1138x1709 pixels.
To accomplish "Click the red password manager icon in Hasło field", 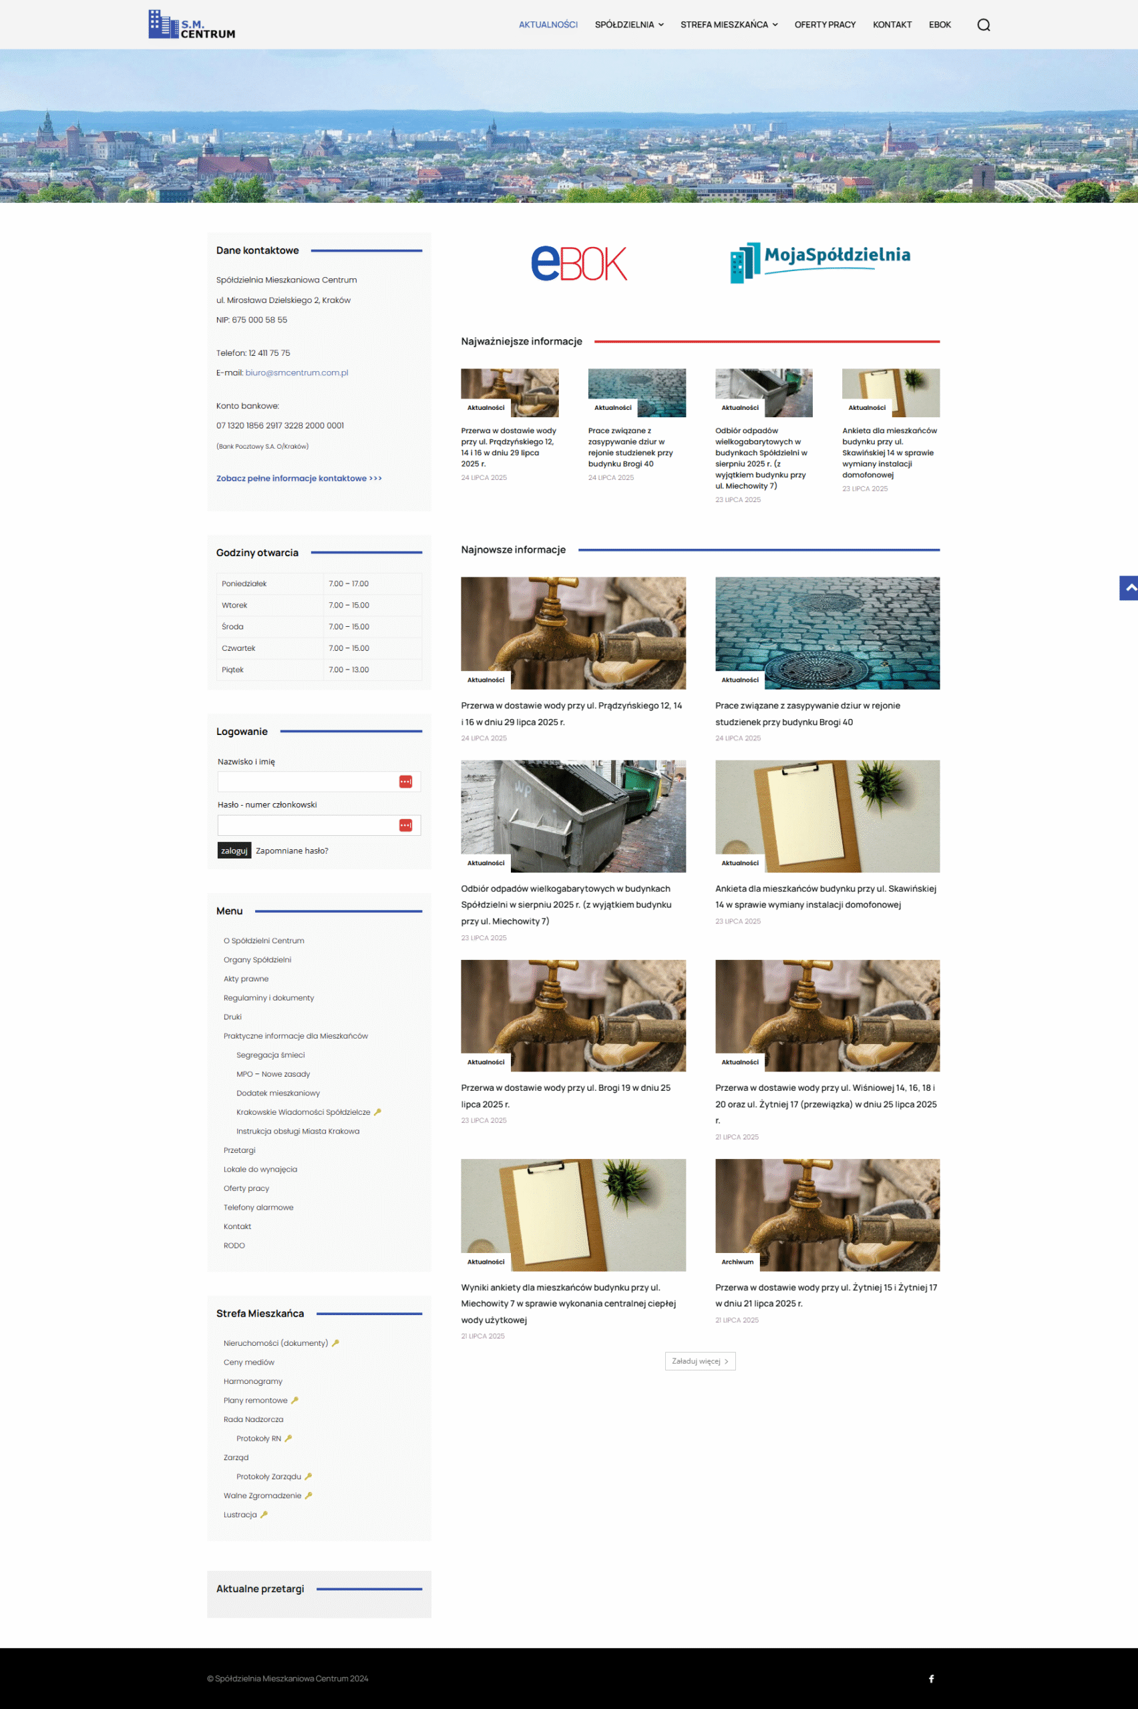I will click(x=405, y=824).
